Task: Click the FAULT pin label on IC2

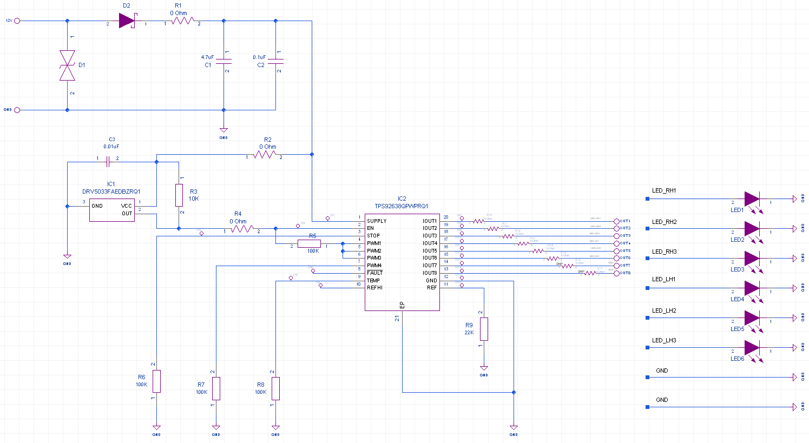Action: pos(374,273)
